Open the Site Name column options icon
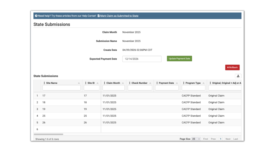The height and width of the screenshot is (160, 274). point(44,83)
